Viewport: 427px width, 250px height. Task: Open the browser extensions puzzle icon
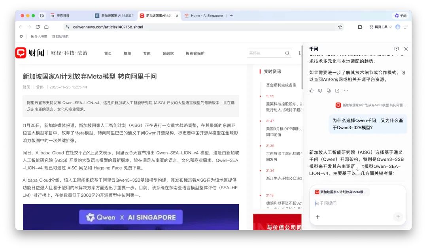pyautogui.click(x=360, y=27)
